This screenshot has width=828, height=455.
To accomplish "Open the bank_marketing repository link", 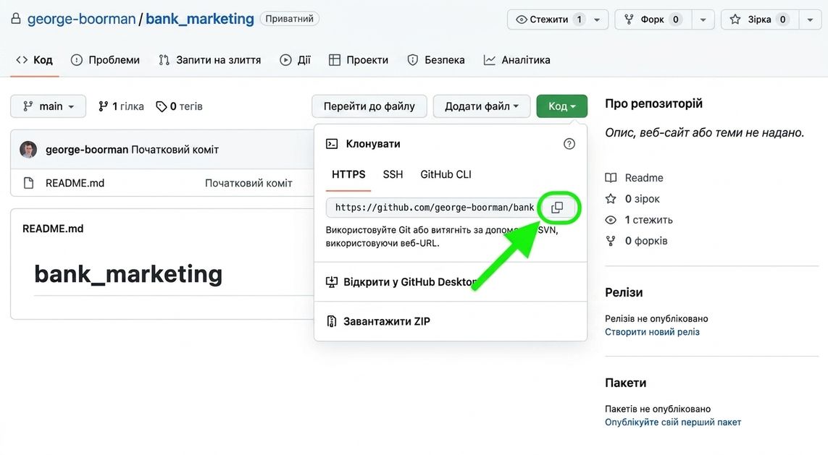I will pos(200,19).
